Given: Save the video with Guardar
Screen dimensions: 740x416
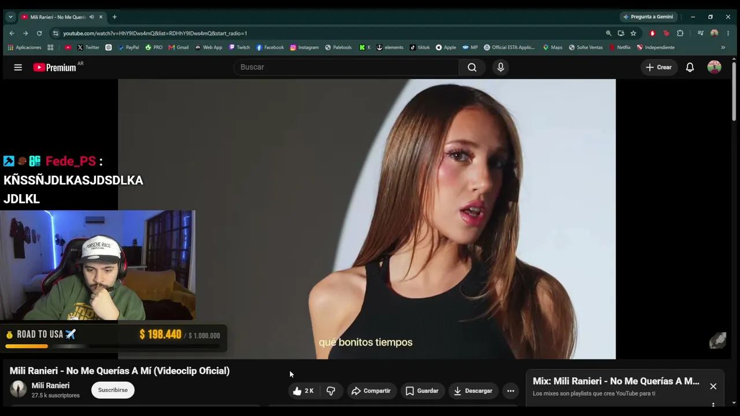Looking at the screenshot, I should coord(421,391).
